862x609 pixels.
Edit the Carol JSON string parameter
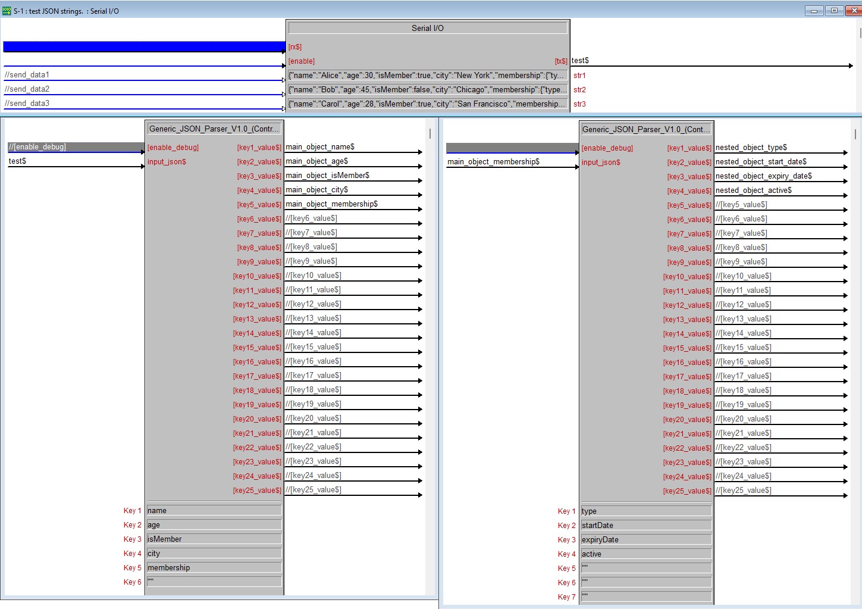point(428,104)
